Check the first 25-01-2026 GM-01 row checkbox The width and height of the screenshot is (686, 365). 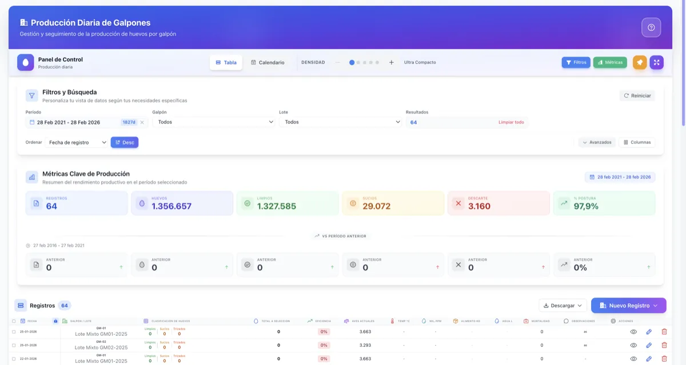click(14, 331)
